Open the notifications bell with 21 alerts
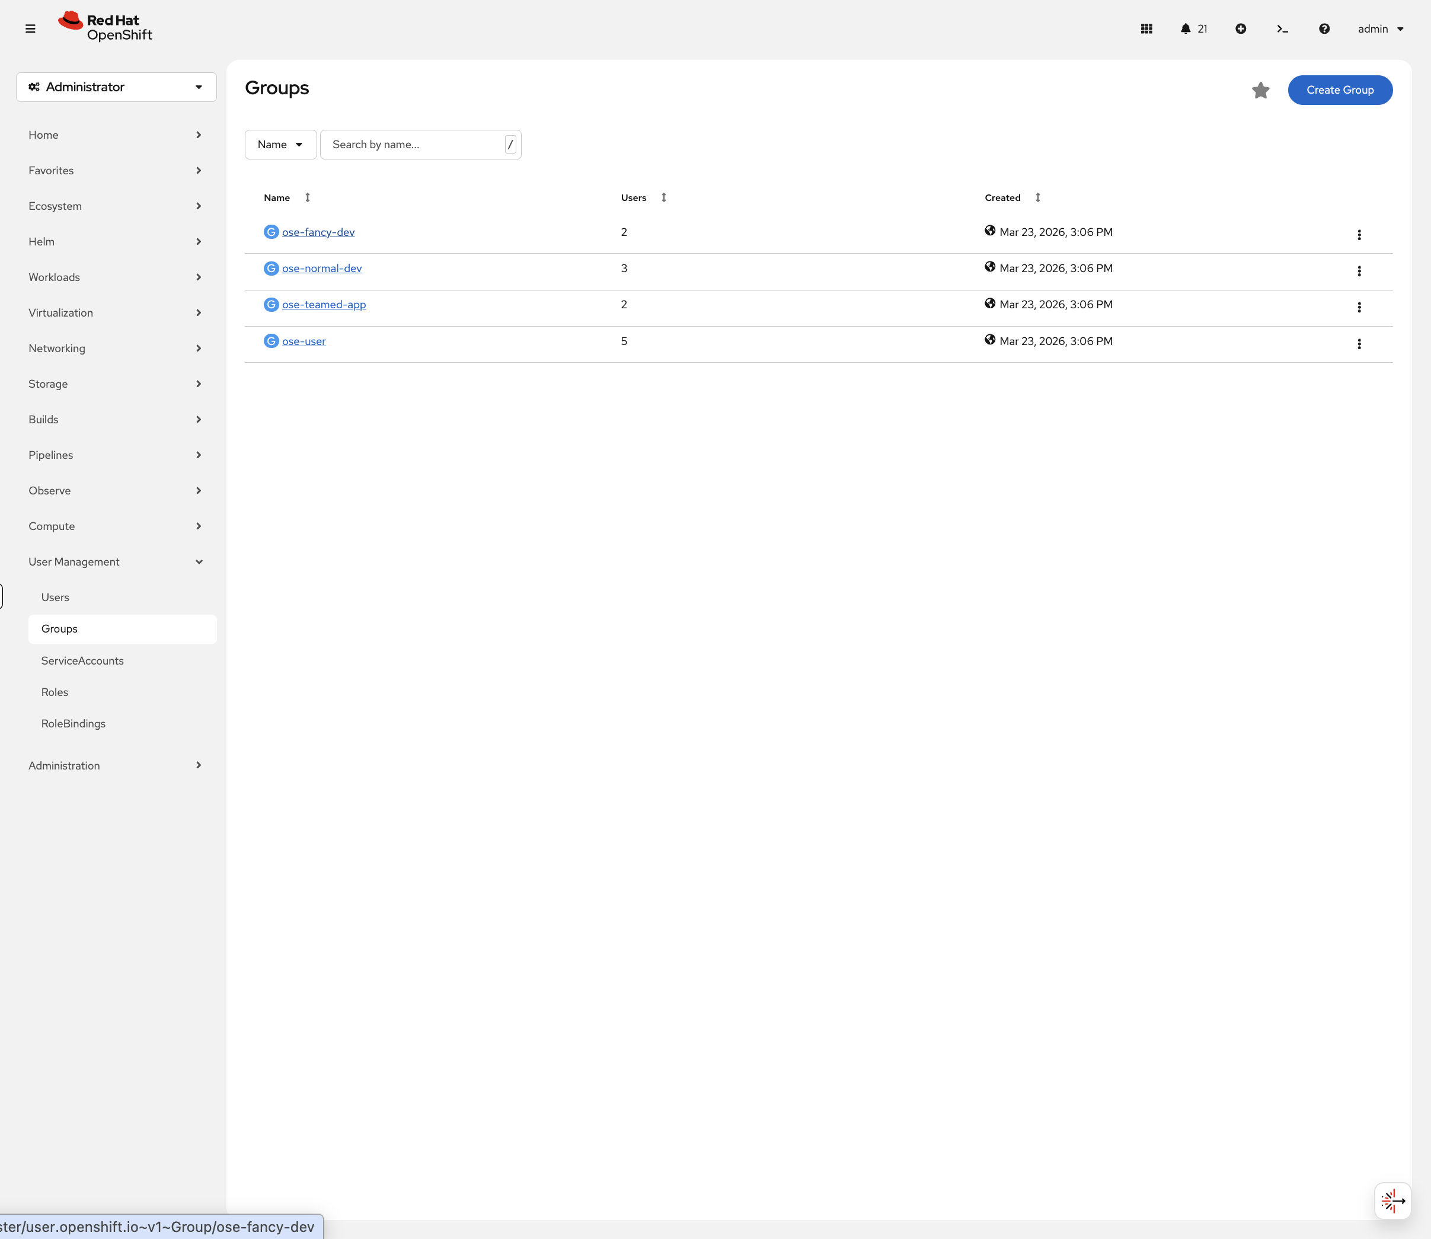This screenshot has height=1239, width=1431. (1186, 28)
